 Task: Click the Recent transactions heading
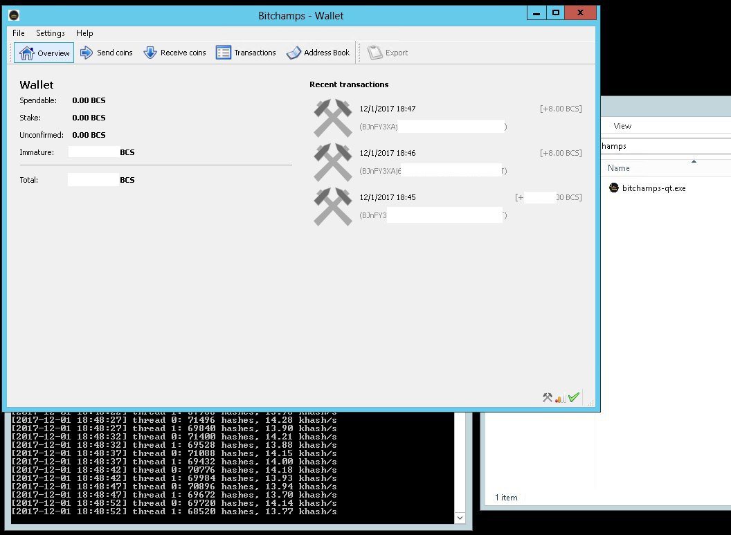[349, 84]
